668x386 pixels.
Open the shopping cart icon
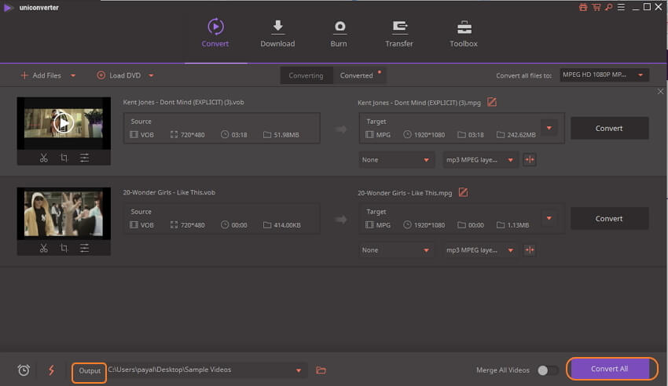596,7
